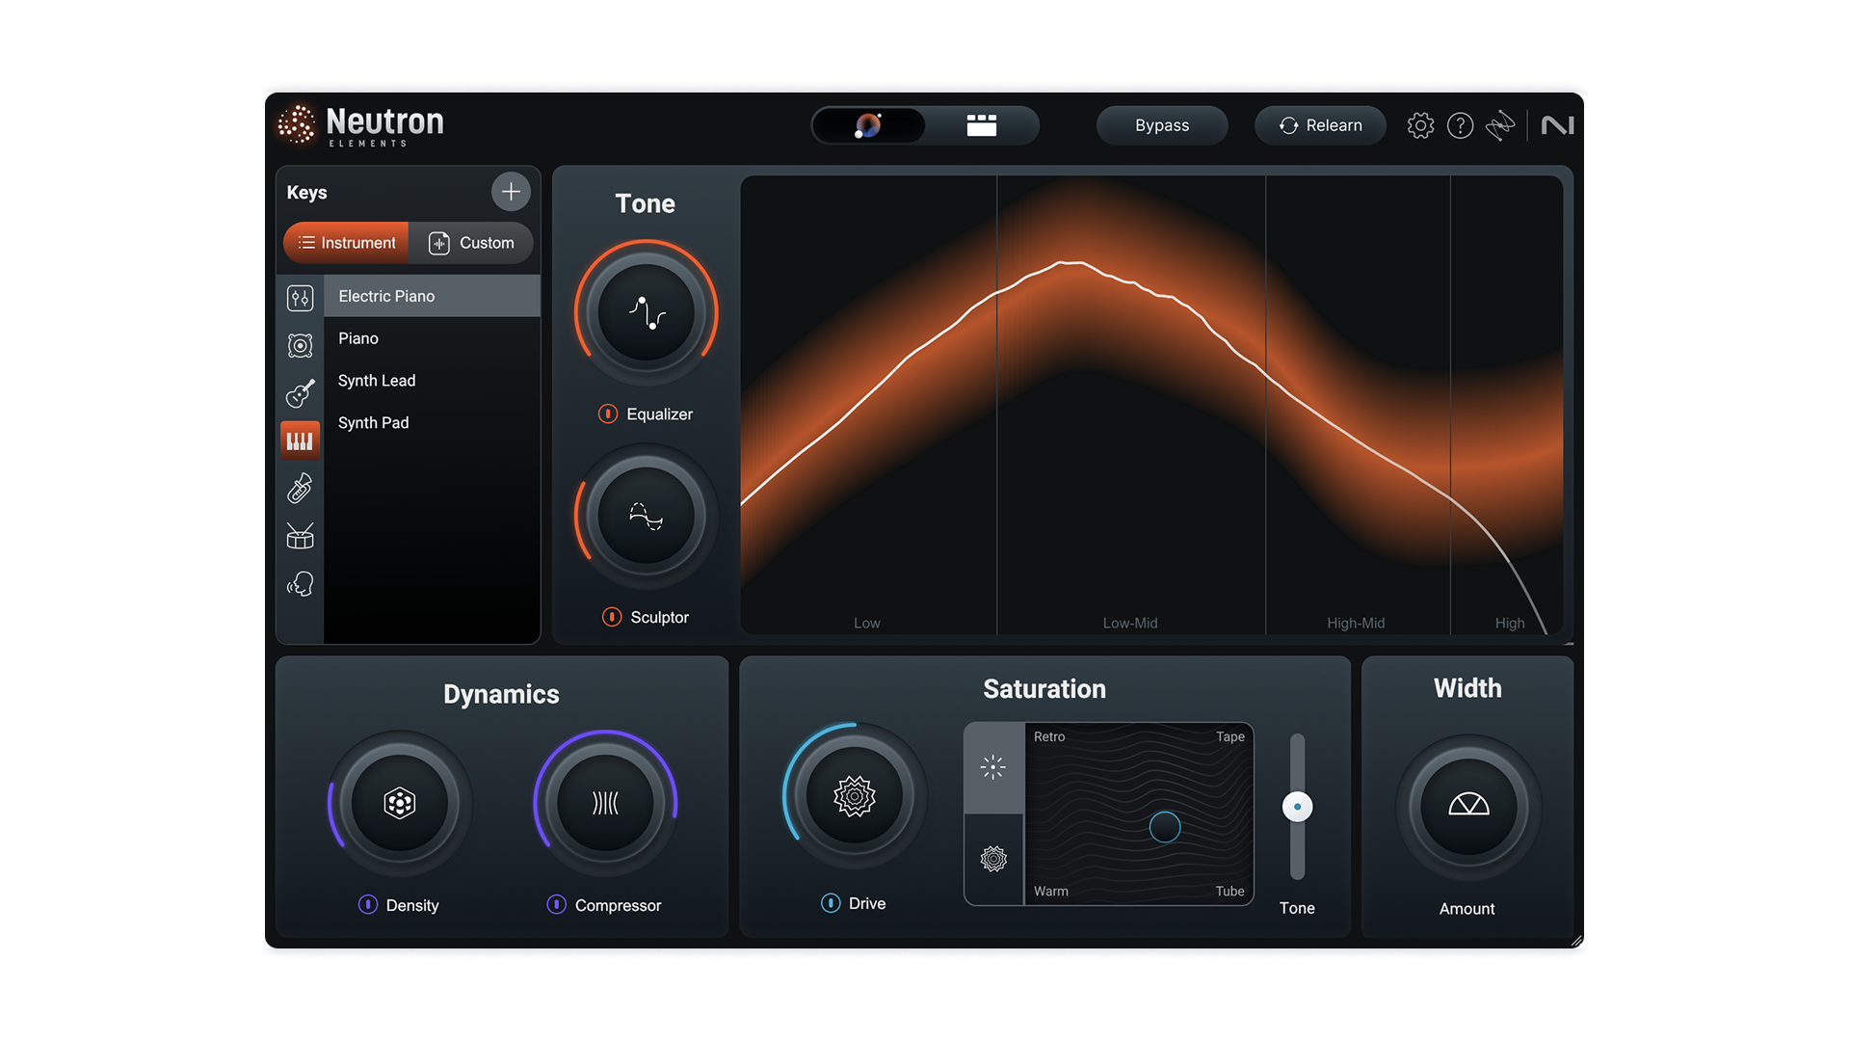
Task: Click the plus button next to Keys
Action: pyautogui.click(x=511, y=192)
